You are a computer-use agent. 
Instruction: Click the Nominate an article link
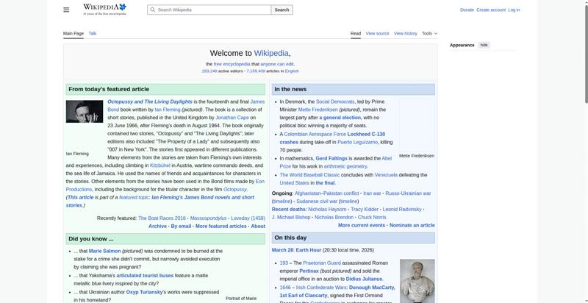tap(412, 226)
